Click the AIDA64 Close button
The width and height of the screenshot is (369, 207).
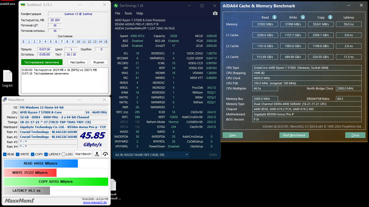click(x=355, y=135)
